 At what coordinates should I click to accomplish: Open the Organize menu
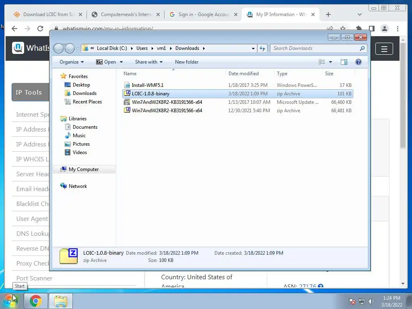coord(72,62)
